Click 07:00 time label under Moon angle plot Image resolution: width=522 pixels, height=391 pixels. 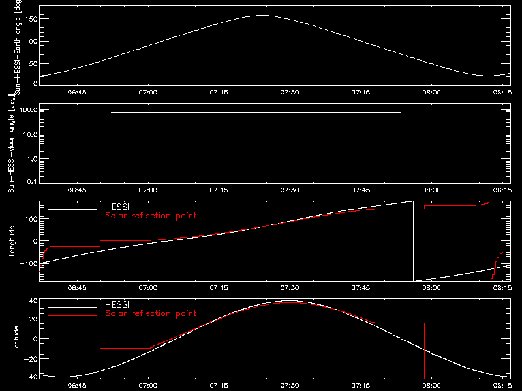[148, 190]
